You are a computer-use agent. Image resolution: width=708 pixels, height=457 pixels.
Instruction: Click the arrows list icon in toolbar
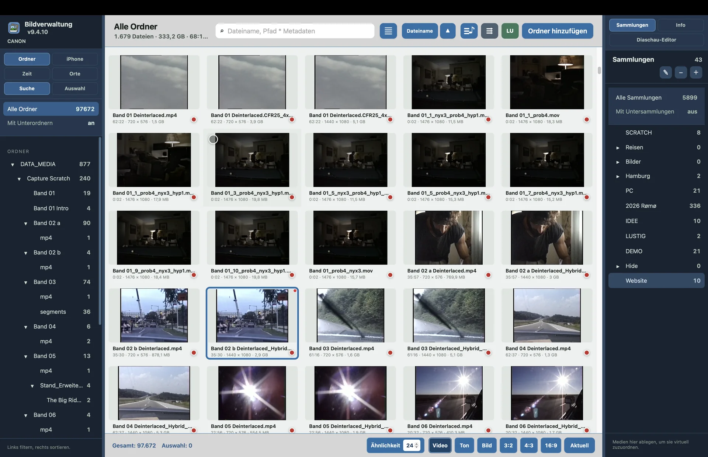point(489,31)
